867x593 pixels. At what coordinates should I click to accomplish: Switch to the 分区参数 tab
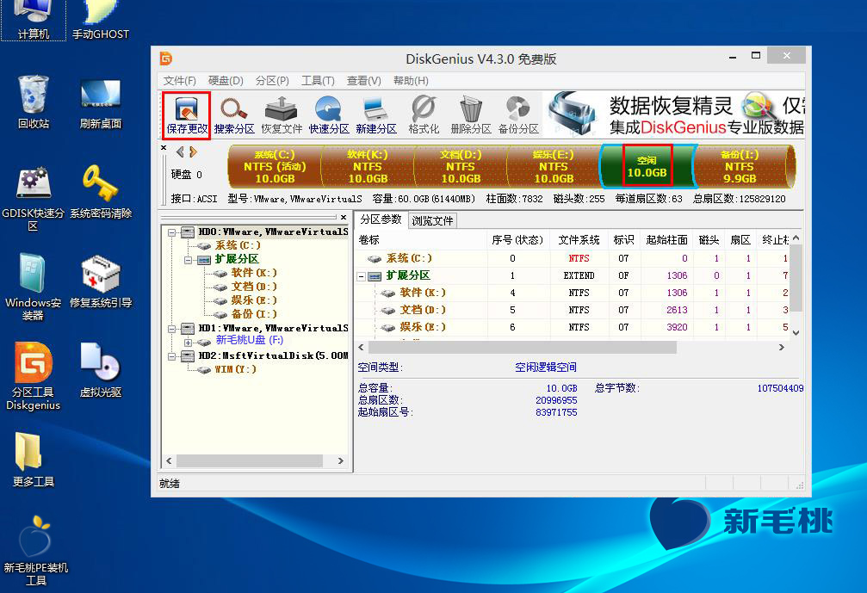tap(381, 219)
